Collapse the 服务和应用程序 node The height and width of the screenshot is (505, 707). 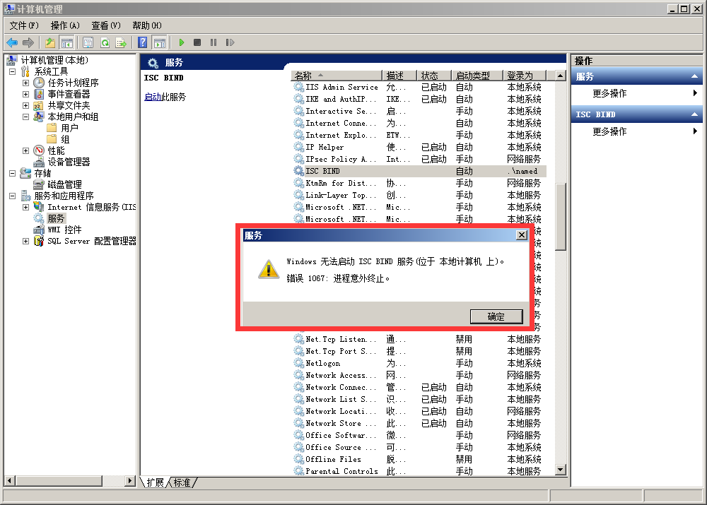pos(12,196)
